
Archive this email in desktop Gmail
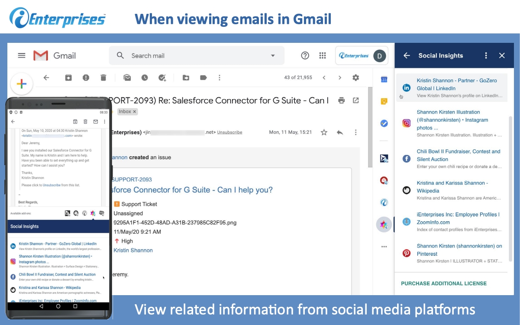coord(68,77)
